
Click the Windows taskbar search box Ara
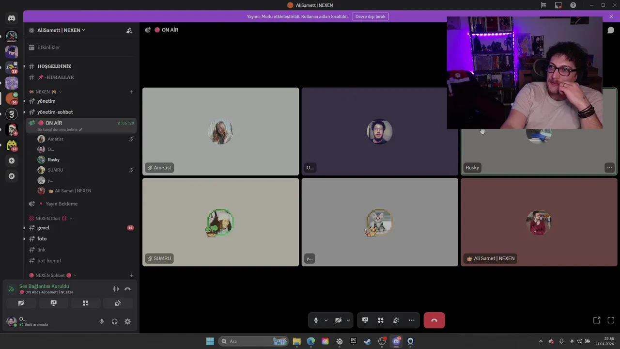pos(253,341)
